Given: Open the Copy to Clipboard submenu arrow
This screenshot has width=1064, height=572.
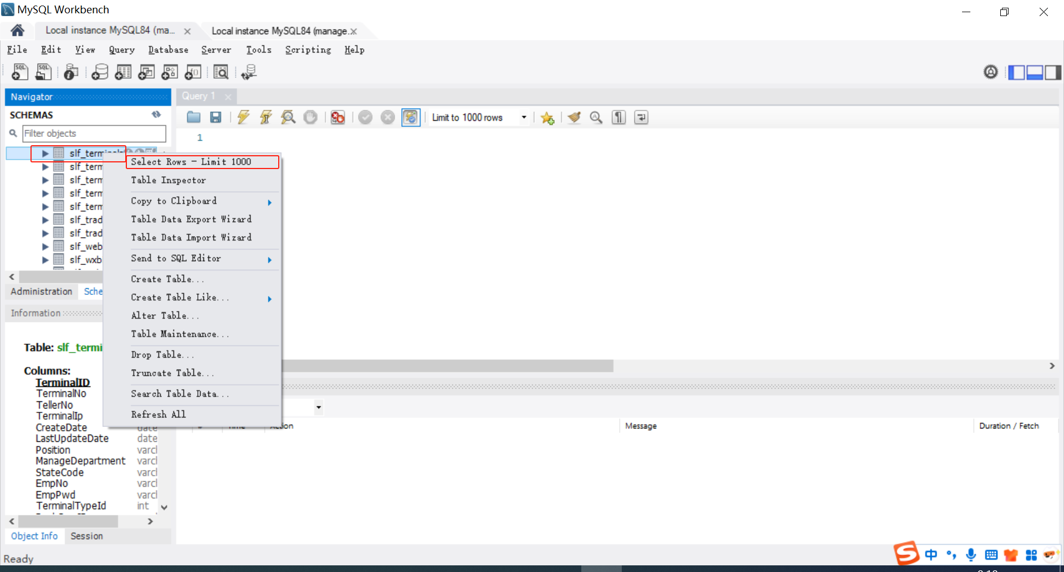Looking at the screenshot, I should pos(270,202).
